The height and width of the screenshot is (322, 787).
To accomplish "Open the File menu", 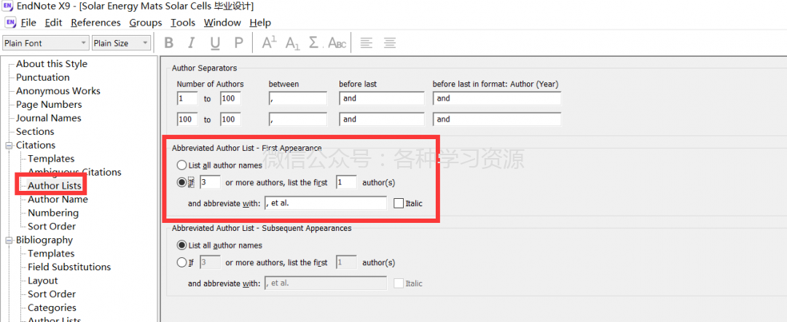I will [x=28, y=23].
